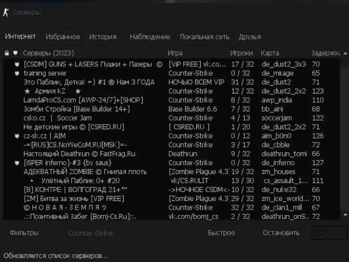Select csko.cz Soccer Jam server

[171, 118]
